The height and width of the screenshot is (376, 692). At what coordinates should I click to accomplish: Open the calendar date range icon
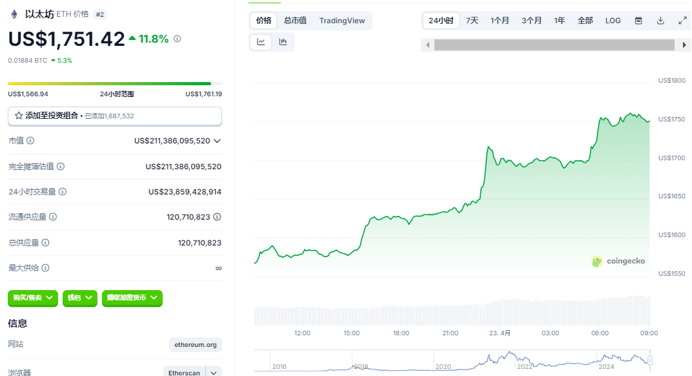coord(638,21)
